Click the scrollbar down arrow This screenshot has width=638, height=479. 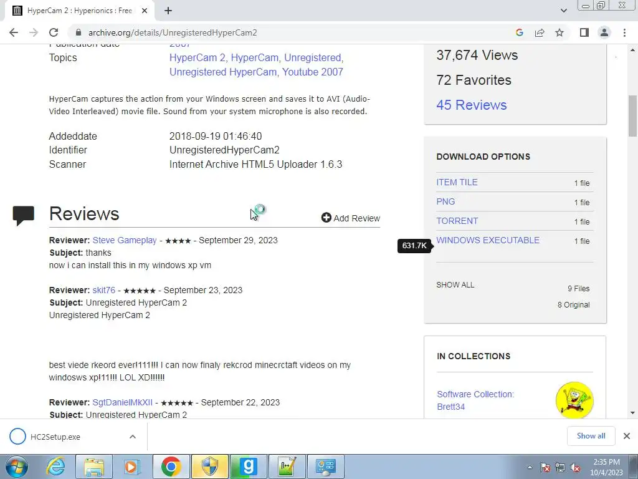click(x=632, y=413)
